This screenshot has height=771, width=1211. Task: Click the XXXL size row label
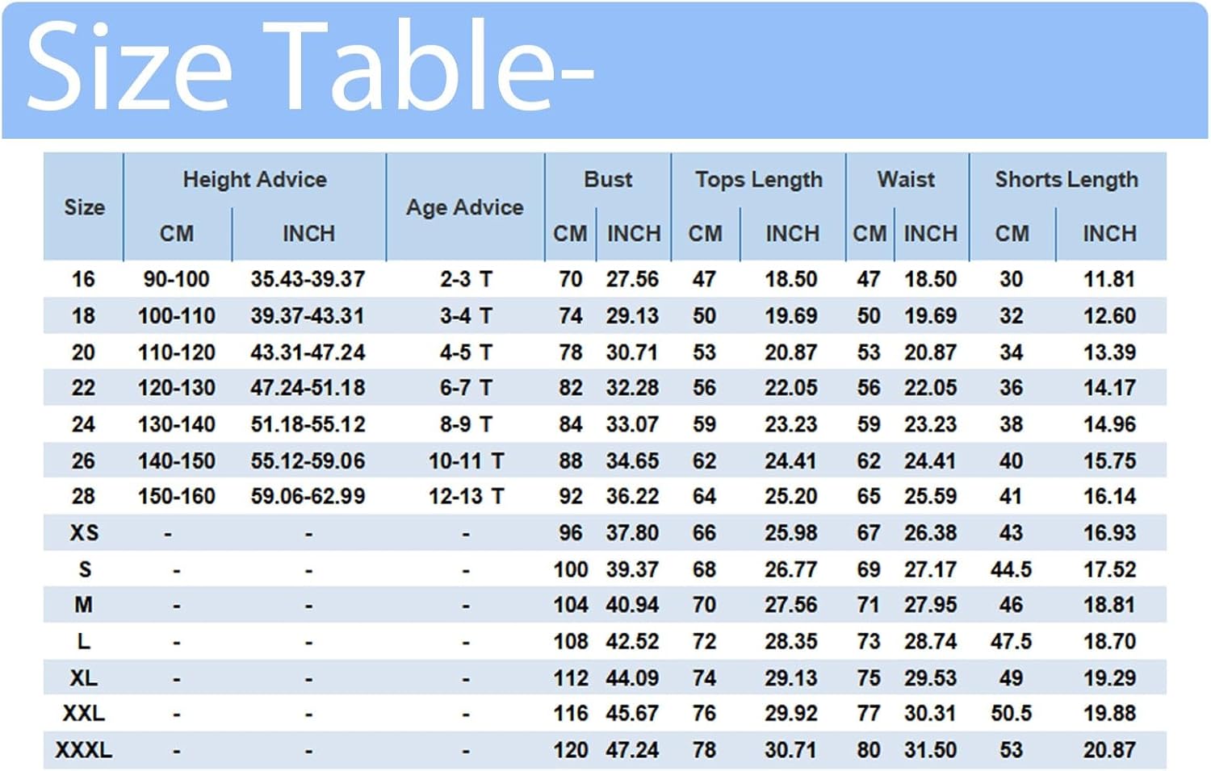click(84, 750)
